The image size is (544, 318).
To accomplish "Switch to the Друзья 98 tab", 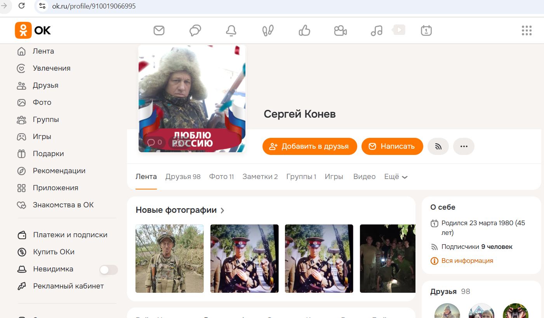I will (x=182, y=177).
